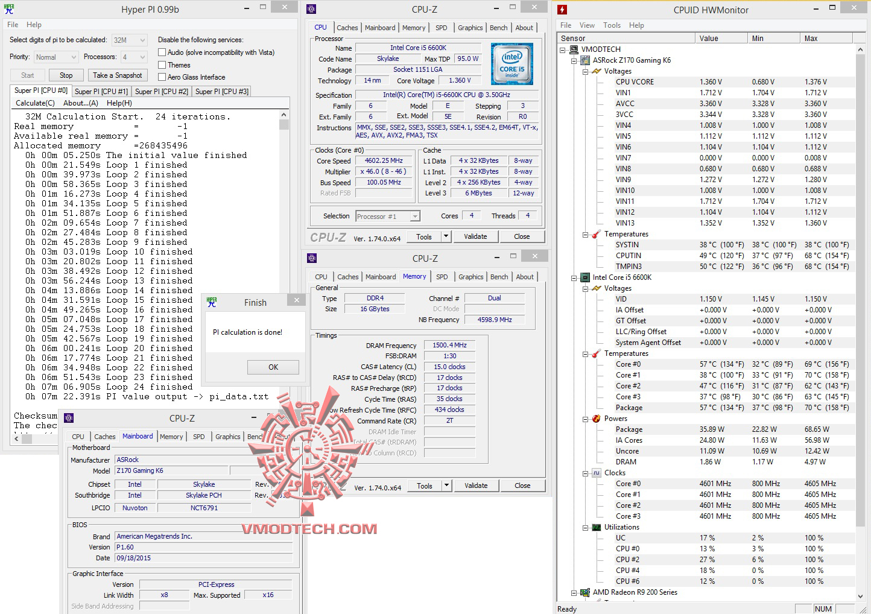Viewport: 871px width, 614px height.
Task: Click the Hyper PI output vertical scrollbar thumb
Action: (x=284, y=125)
